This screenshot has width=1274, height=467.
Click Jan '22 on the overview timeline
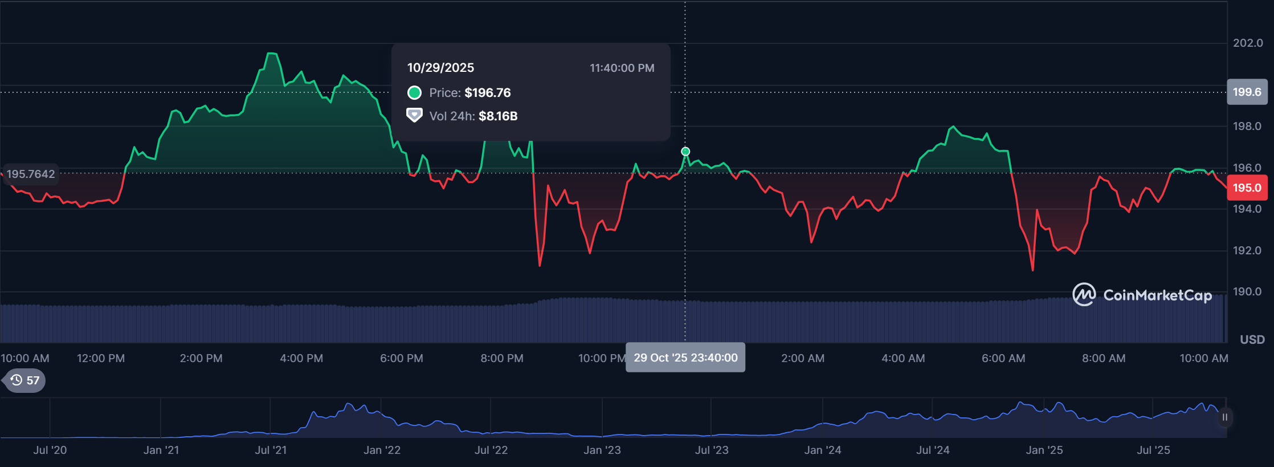(382, 450)
